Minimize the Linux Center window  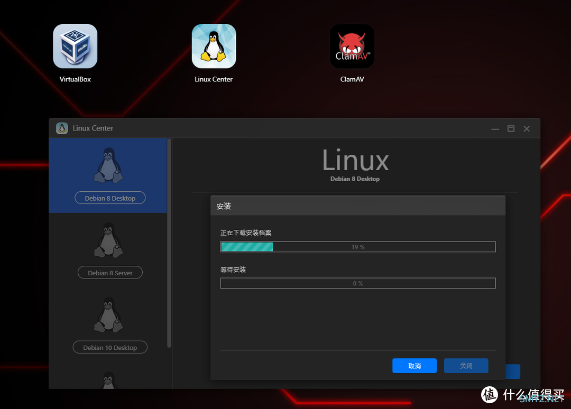click(495, 129)
